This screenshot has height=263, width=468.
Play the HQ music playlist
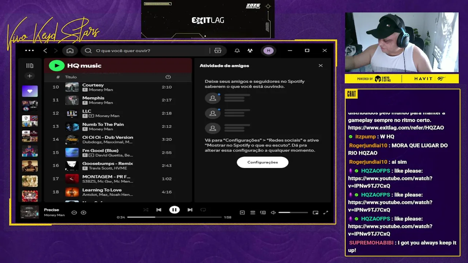pyautogui.click(x=57, y=65)
